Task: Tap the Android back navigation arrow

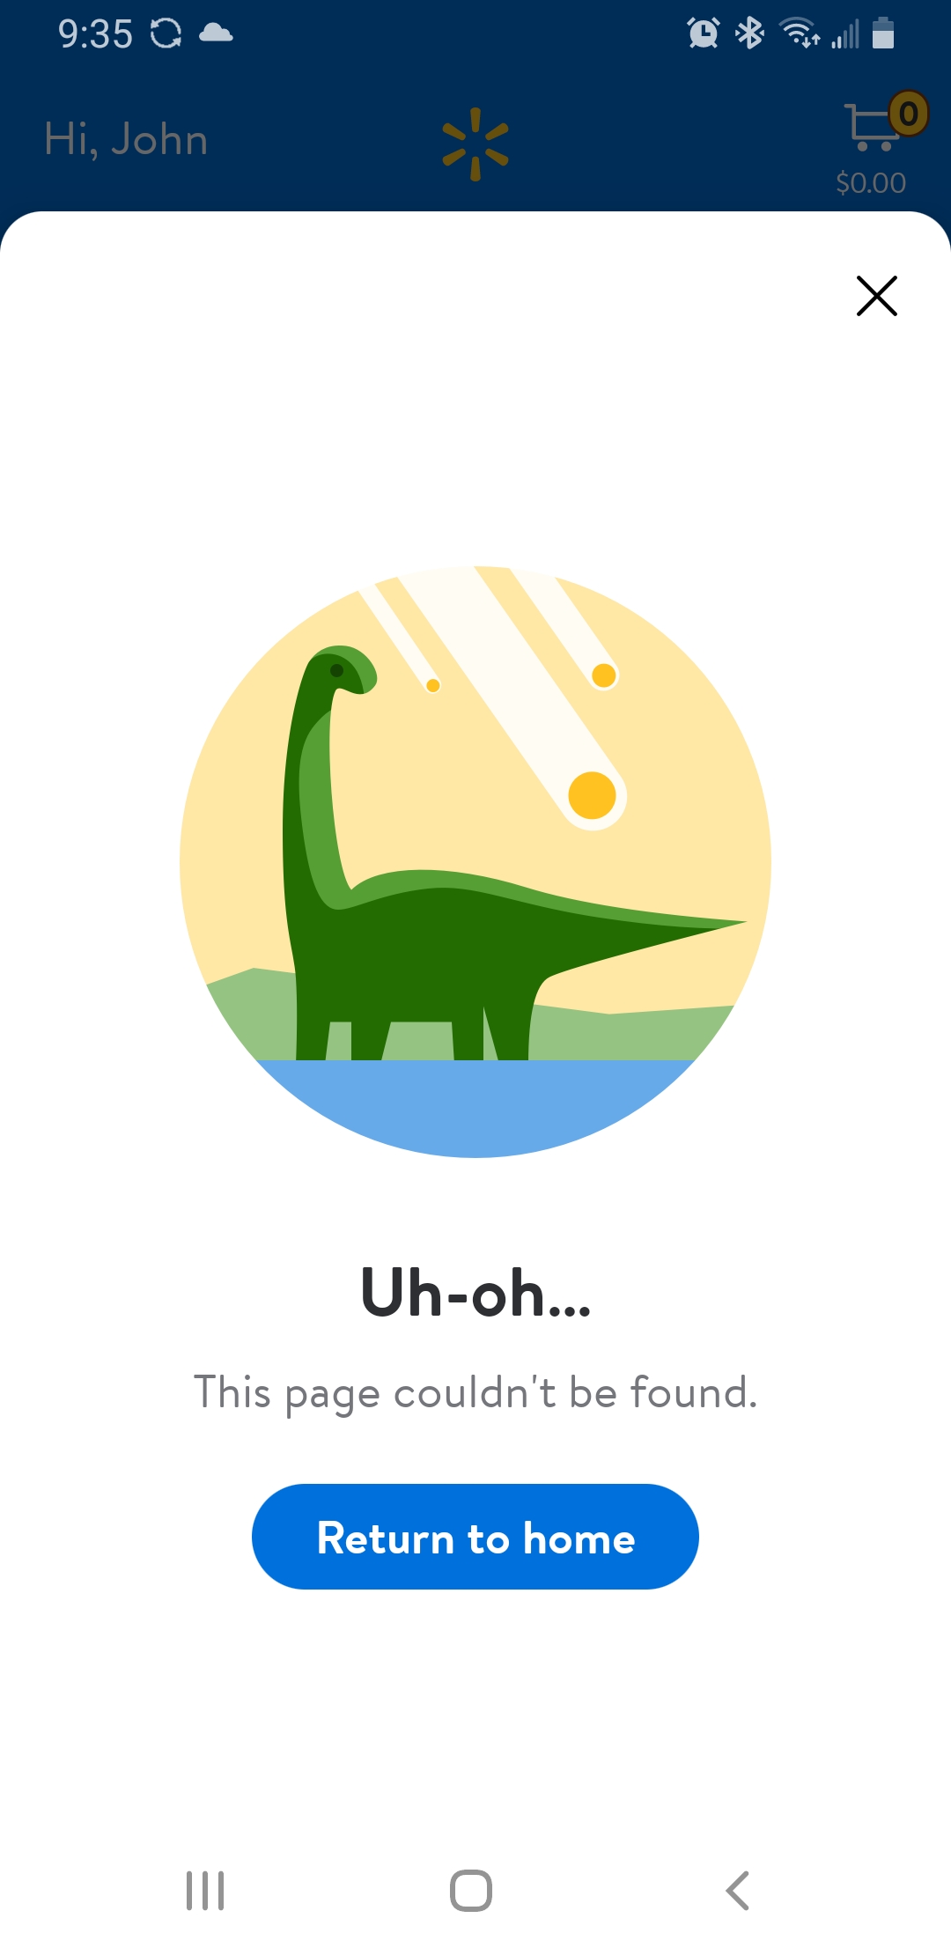Action: point(738,1891)
